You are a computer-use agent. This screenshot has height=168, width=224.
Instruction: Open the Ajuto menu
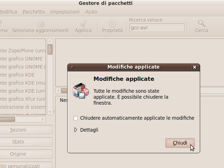pos(91,12)
